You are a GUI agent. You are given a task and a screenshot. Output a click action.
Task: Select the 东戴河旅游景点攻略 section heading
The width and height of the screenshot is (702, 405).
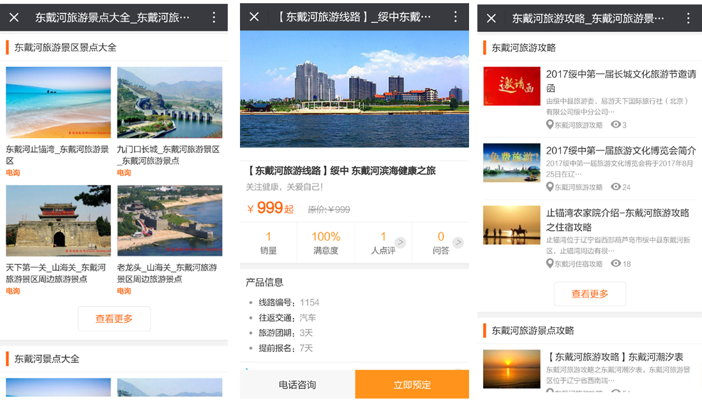pyautogui.click(x=533, y=331)
